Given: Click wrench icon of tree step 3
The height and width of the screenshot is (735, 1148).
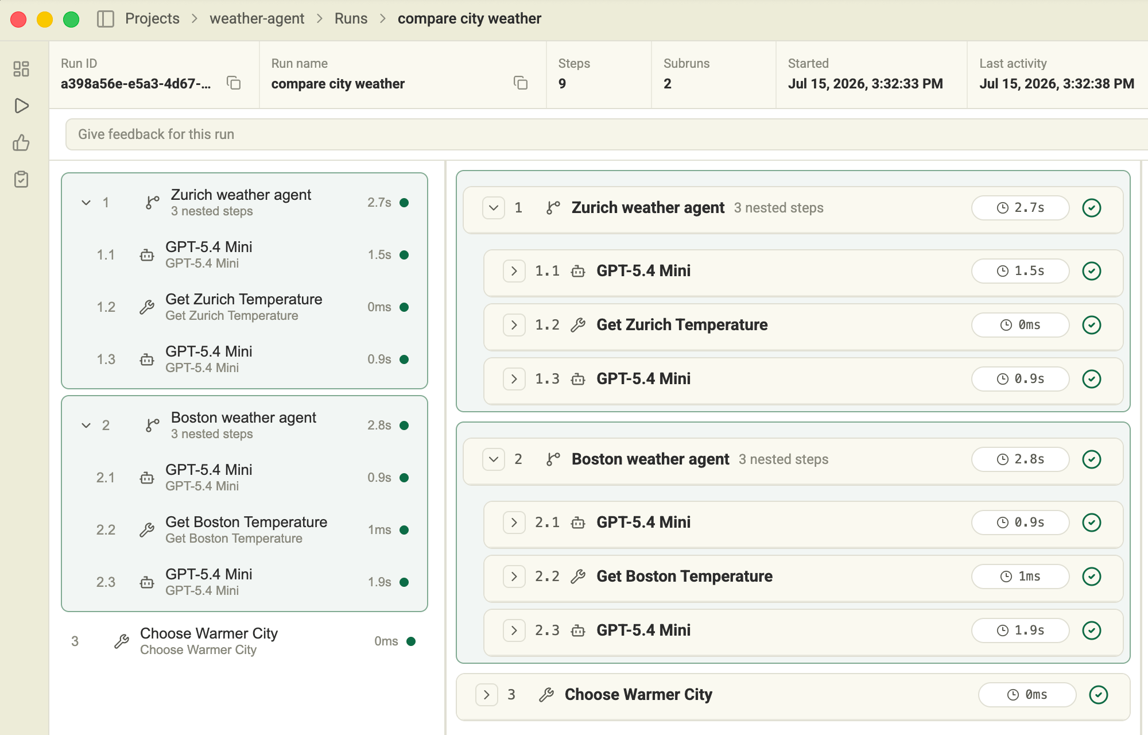Looking at the screenshot, I should (x=122, y=641).
